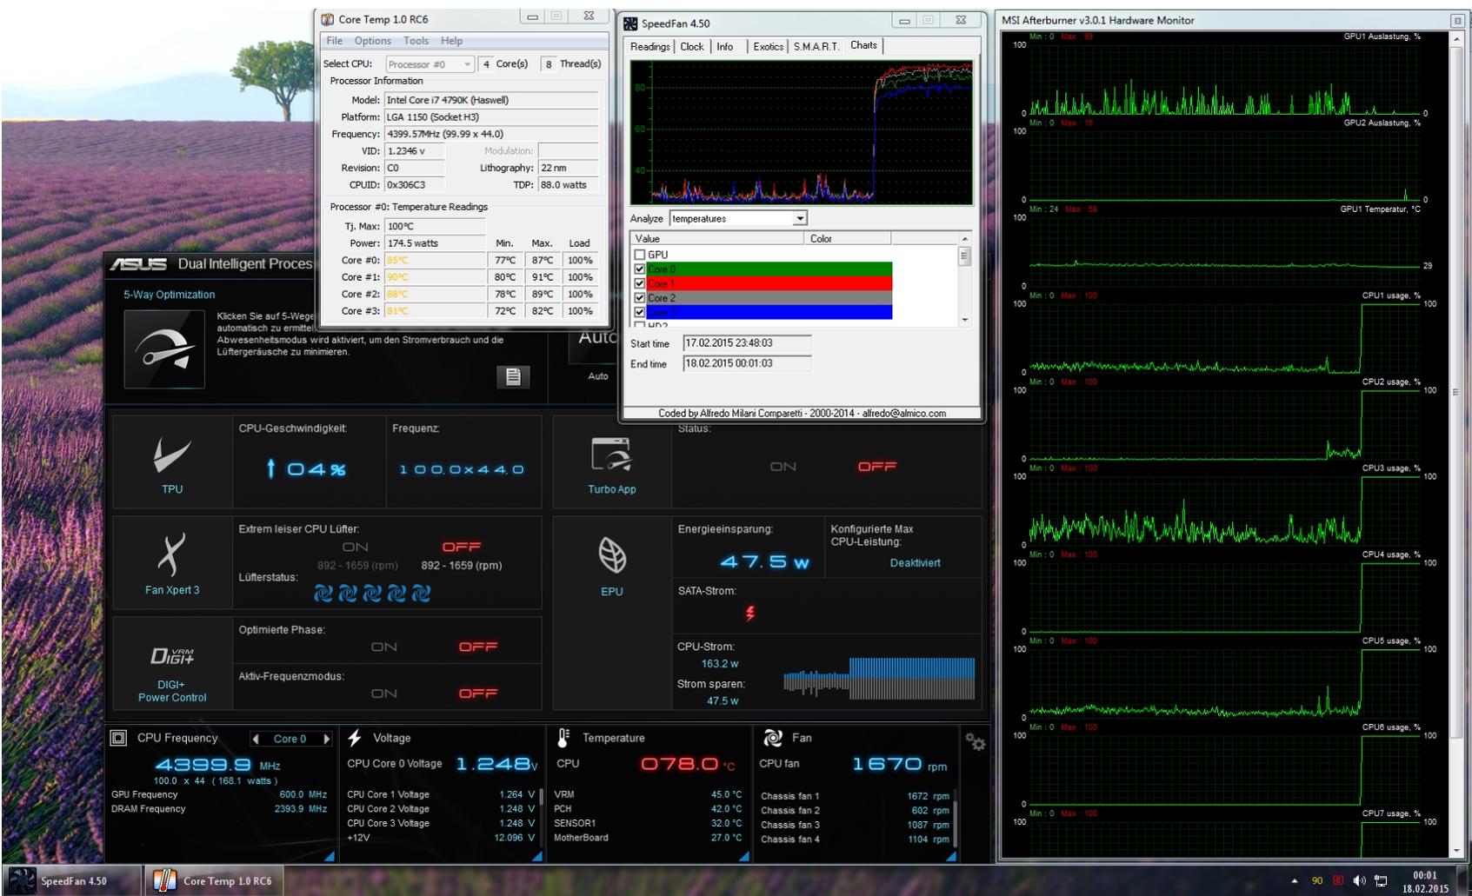This screenshot has width=1472, height=896.
Task: Open the Options menu in Core Temp
Action: [x=372, y=41]
